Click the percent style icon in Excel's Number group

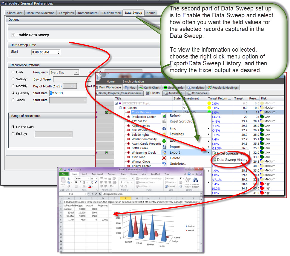click(128, 183)
